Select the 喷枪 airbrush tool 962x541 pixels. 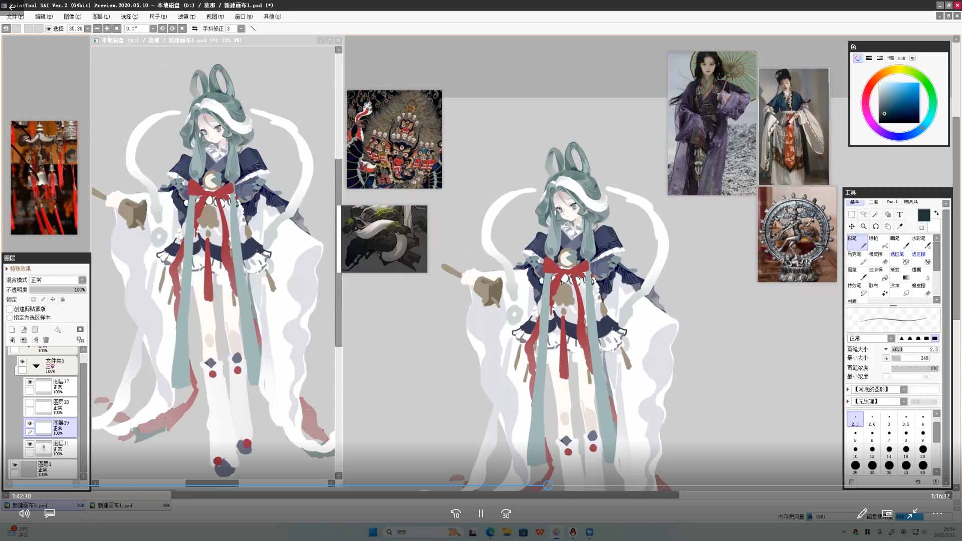click(878, 242)
